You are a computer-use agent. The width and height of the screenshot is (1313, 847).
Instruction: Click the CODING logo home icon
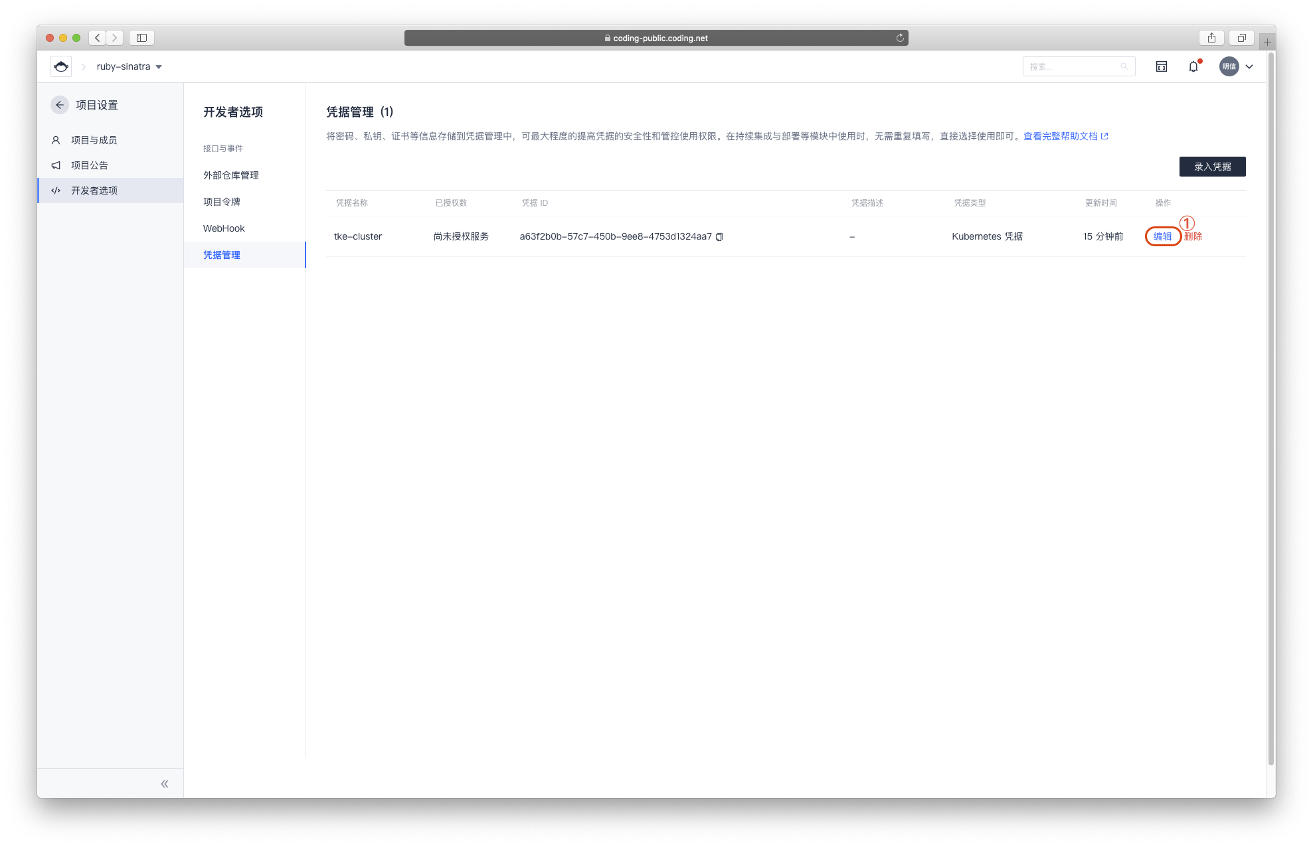click(61, 66)
